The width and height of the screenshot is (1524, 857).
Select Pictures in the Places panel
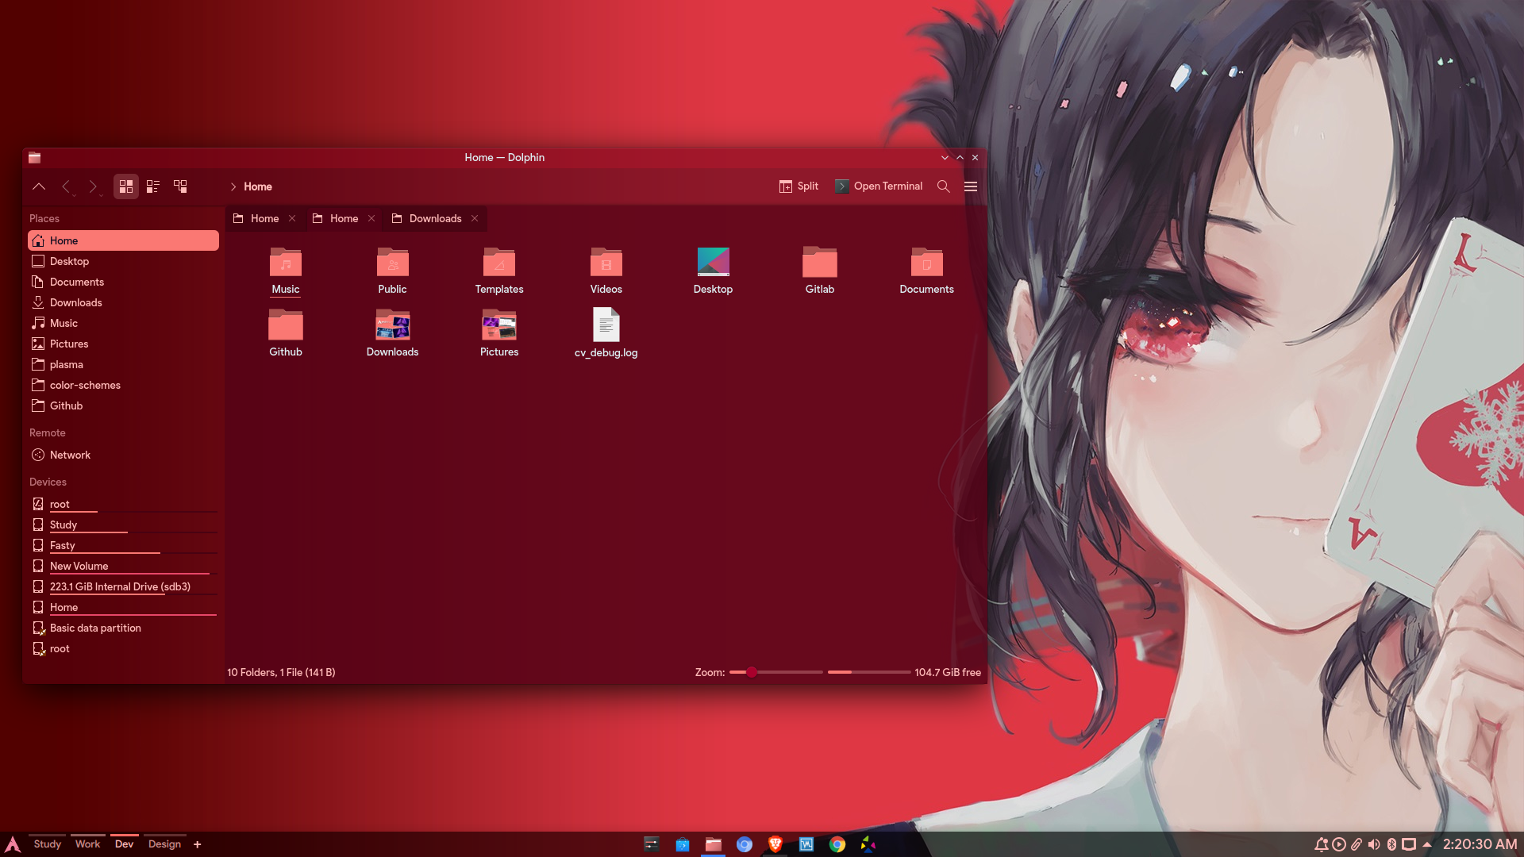tap(123, 344)
